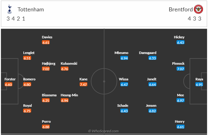Open the Brentford team name link

(x=181, y=10)
